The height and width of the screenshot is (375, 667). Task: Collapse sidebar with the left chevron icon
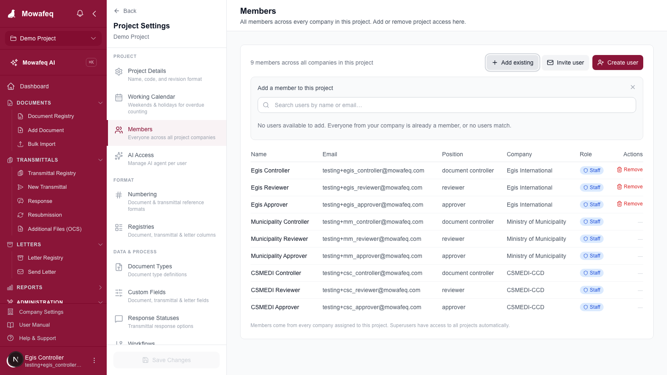click(x=94, y=13)
